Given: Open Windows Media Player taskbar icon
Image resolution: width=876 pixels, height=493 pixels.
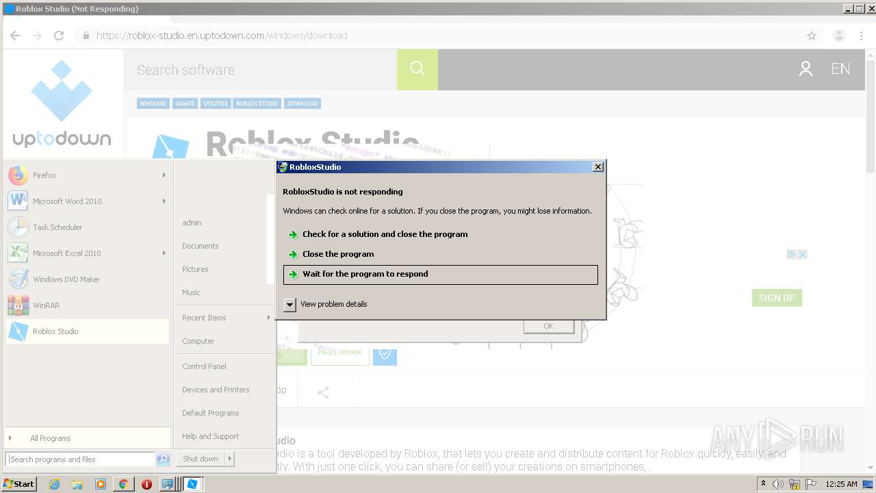Looking at the screenshot, I should pyautogui.click(x=101, y=484).
